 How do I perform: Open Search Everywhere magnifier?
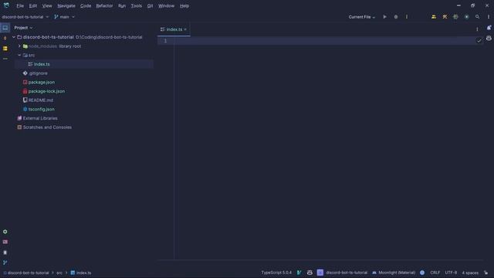point(478,17)
